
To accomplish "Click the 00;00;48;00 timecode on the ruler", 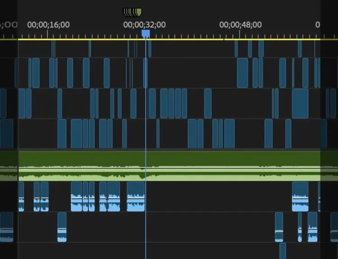I will [x=240, y=25].
